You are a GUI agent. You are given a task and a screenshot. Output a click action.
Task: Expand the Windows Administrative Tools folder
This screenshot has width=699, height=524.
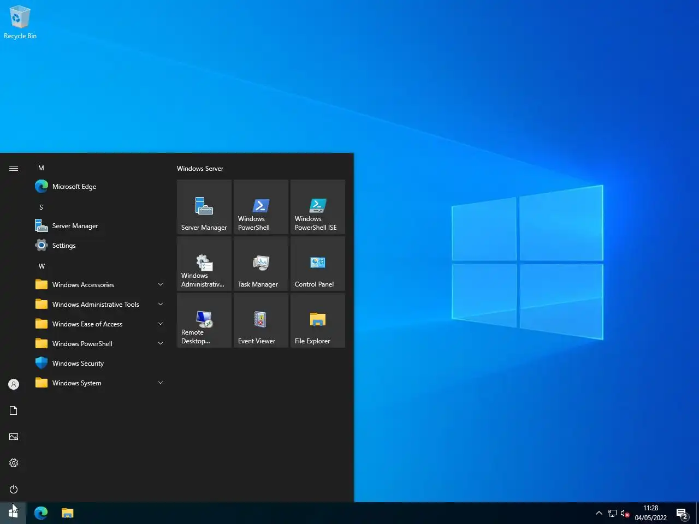tap(100, 305)
